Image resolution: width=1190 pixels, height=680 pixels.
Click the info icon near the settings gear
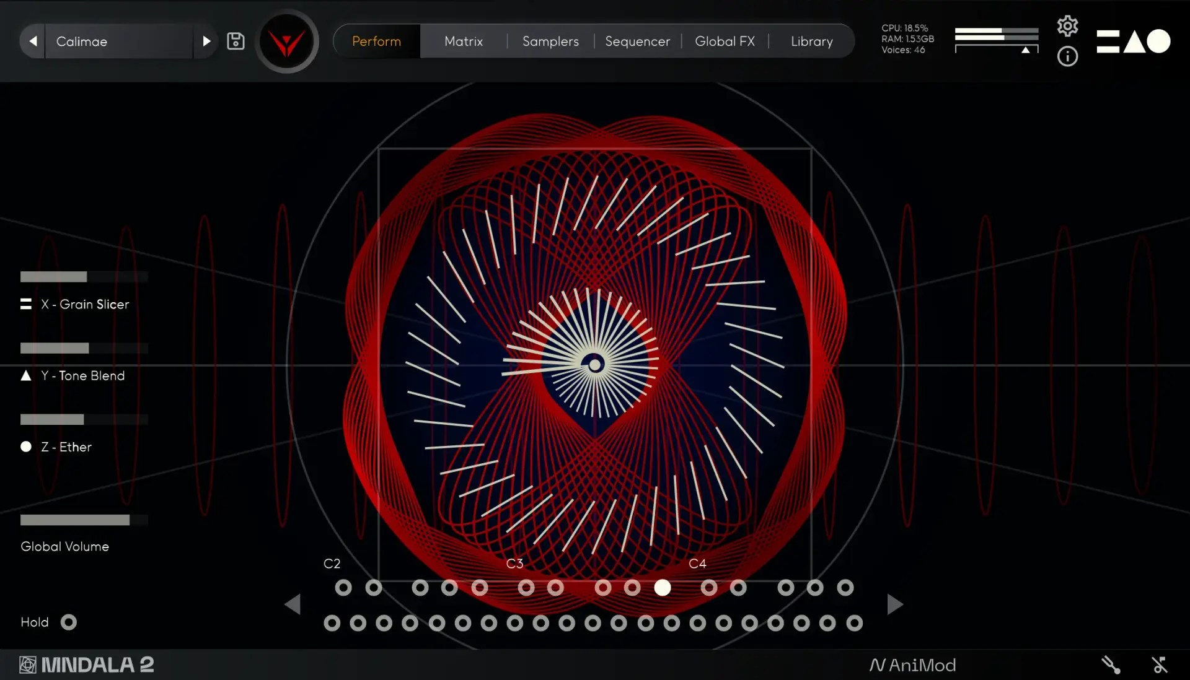1068,57
